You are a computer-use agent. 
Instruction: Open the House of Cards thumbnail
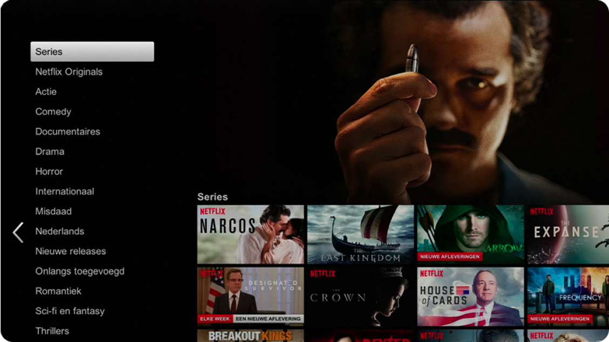coord(470,297)
